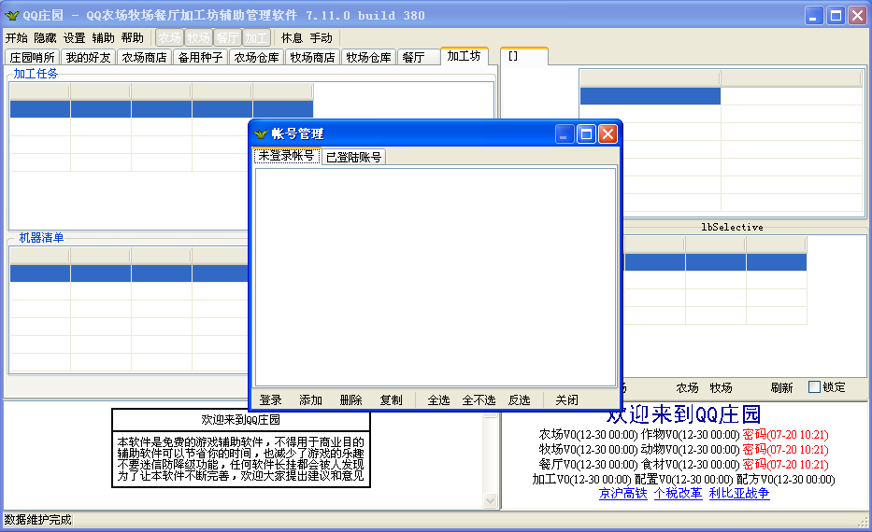The height and width of the screenshot is (532, 872).
Task: Open the 设置 menu
Action: pos(74,37)
